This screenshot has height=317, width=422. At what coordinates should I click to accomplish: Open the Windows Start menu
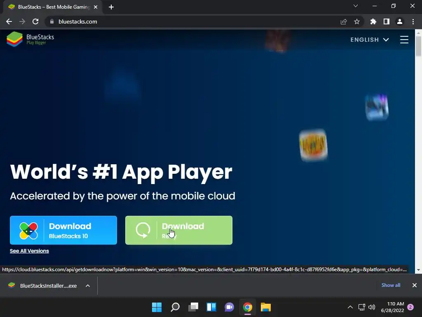tap(157, 307)
